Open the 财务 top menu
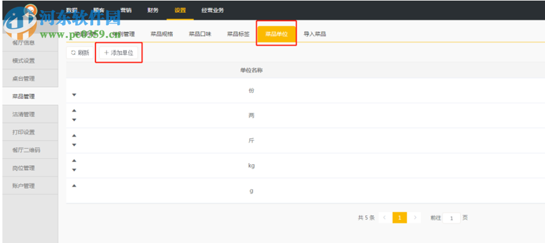 (x=153, y=10)
